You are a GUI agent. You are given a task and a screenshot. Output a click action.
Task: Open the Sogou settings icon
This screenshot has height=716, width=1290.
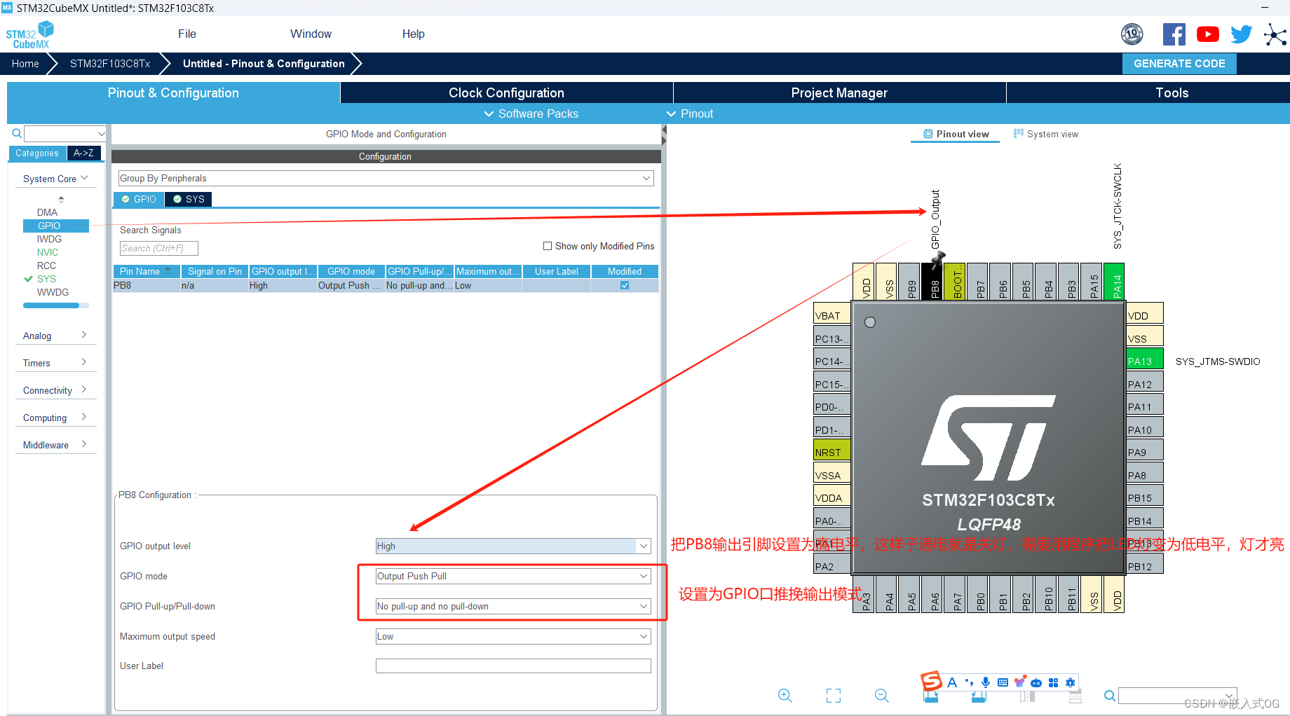[x=1070, y=682]
